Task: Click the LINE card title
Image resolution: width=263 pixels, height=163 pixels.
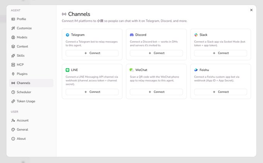Action: 75,70
